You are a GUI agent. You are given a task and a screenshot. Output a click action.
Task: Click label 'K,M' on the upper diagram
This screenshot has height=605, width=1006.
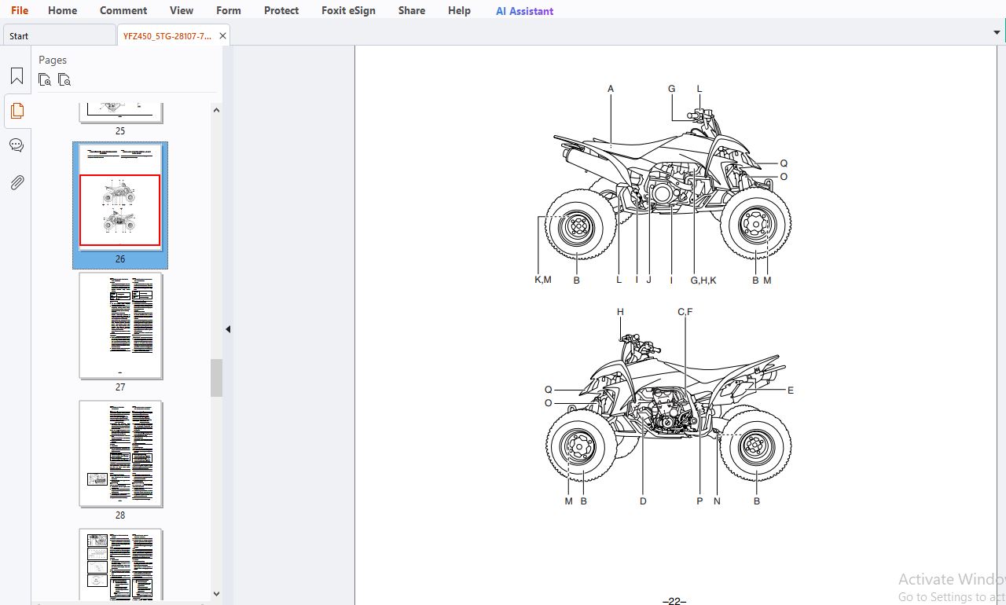pyautogui.click(x=543, y=280)
